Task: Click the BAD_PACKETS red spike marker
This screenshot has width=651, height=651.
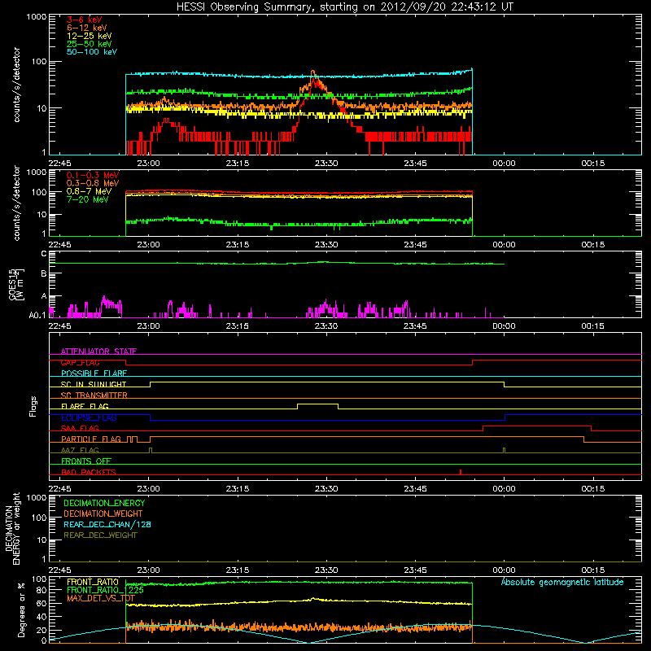Action: pos(461,472)
